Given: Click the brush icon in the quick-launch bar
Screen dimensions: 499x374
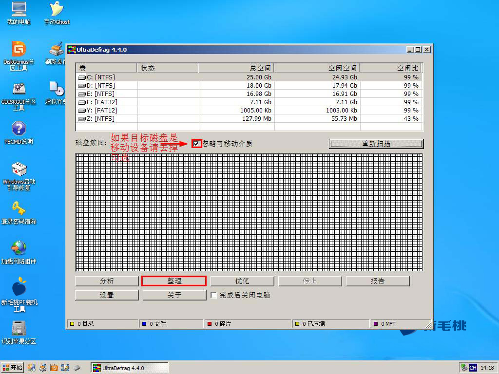Looking at the screenshot, I should 43,368.
